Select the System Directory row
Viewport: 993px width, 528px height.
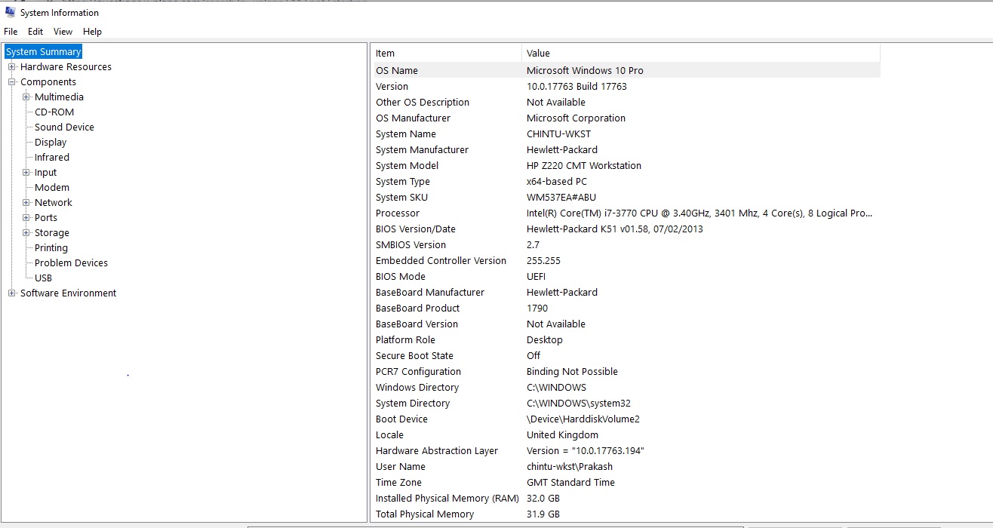click(x=626, y=403)
